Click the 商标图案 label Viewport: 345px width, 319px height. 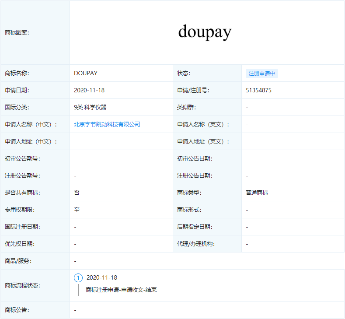pyautogui.click(x=17, y=32)
